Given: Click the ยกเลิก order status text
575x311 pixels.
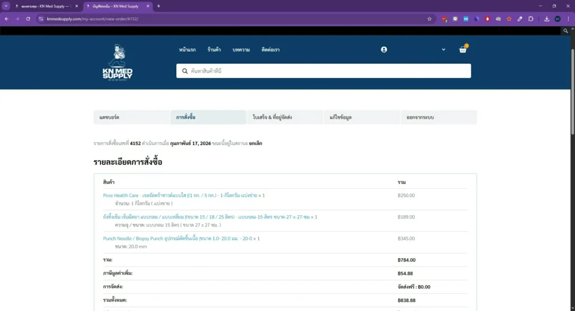Looking at the screenshot, I should (x=255, y=143).
